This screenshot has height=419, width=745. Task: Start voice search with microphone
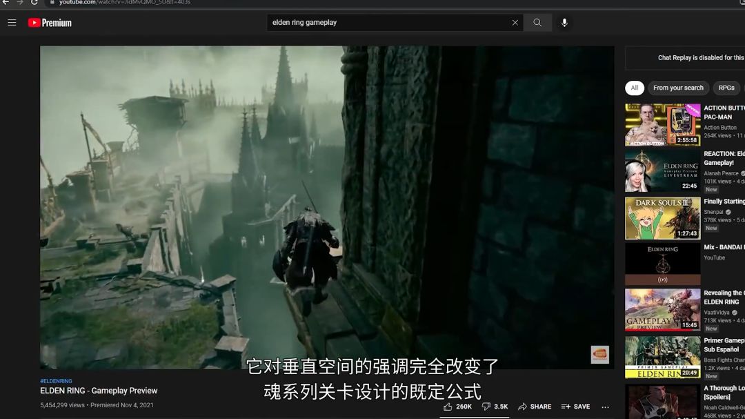pos(564,22)
